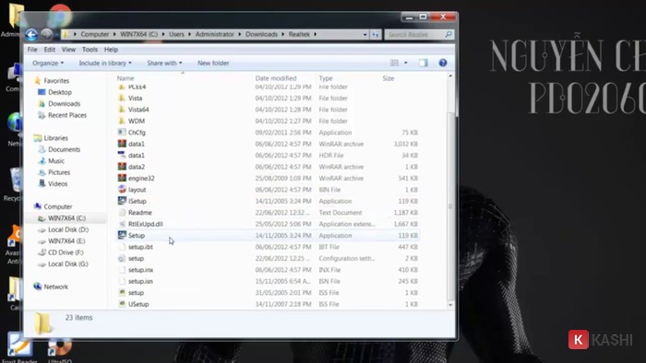The width and height of the screenshot is (646, 363).
Task: Select the layout BIN file icon
Action: 122,189
